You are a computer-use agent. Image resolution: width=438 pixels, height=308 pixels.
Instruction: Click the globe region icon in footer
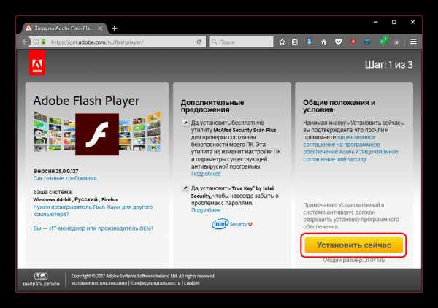coord(41,276)
